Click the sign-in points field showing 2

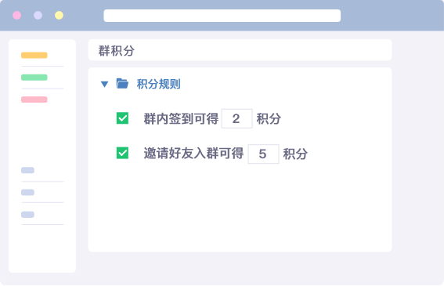tap(236, 118)
